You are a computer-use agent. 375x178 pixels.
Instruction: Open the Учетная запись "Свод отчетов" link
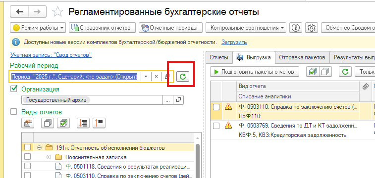click(x=51, y=55)
